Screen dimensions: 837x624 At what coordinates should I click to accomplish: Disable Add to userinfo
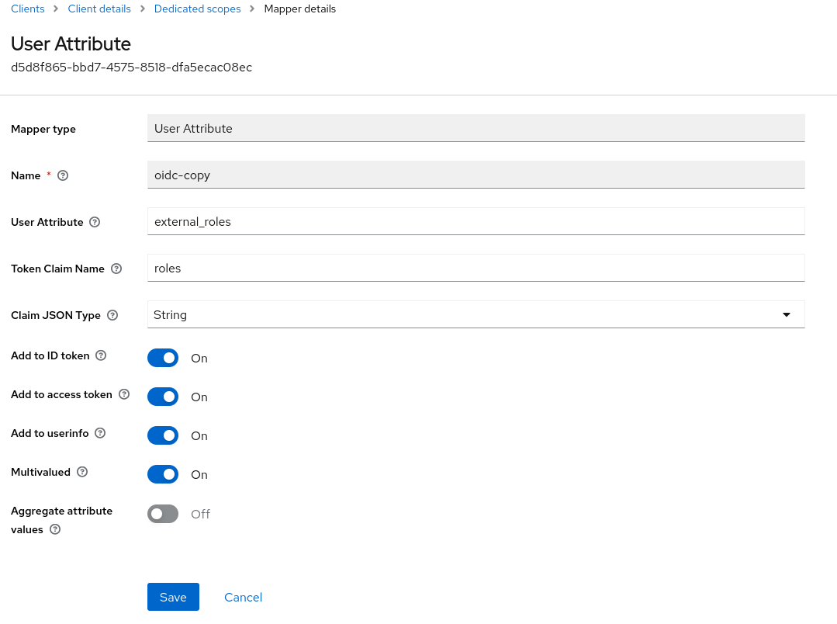163,435
